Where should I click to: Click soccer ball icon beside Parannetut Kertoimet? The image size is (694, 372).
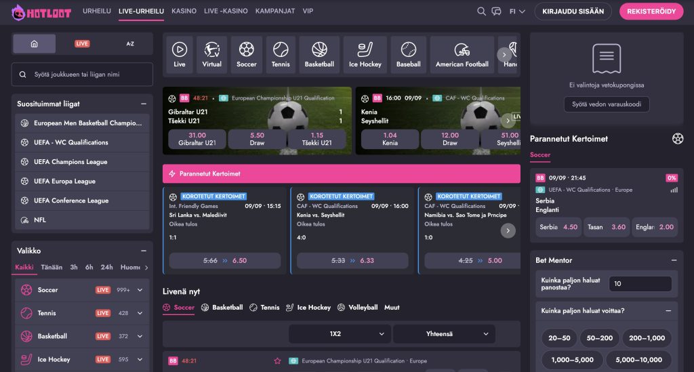[x=677, y=138]
